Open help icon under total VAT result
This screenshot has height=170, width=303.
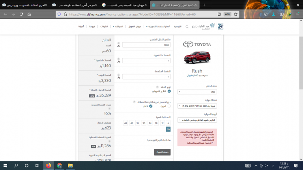coord(109,141)
